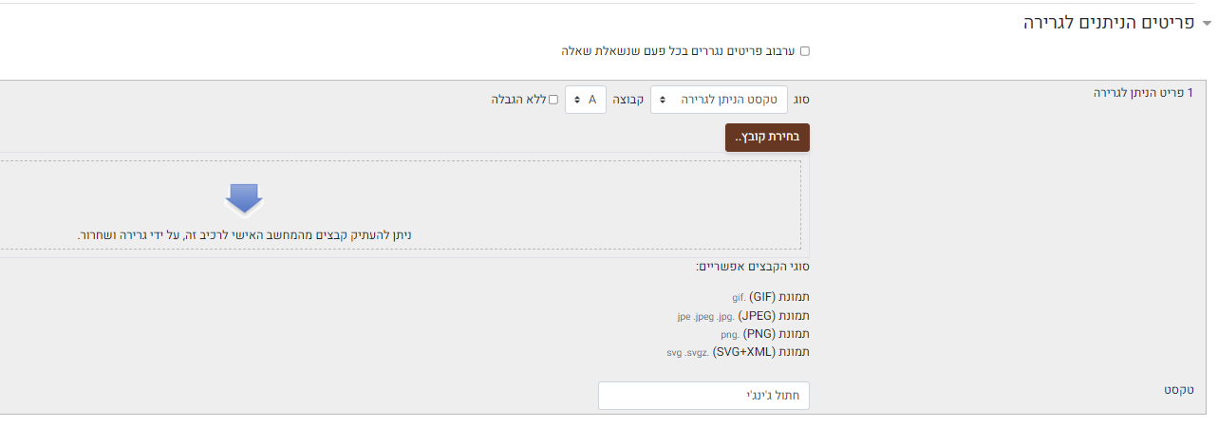The width and height of the screenshot is (1218, 427).
Task: Click the תמונת (SVG+XML) file type line
Action: coord(739,351)
